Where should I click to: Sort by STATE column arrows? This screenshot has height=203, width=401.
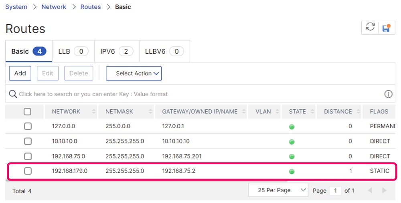(312, 111)
